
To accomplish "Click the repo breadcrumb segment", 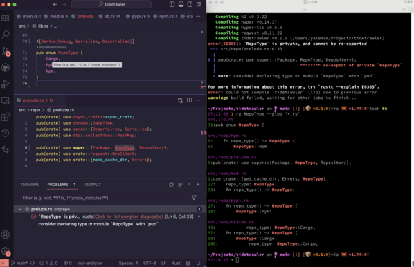I will coord(35,110).
